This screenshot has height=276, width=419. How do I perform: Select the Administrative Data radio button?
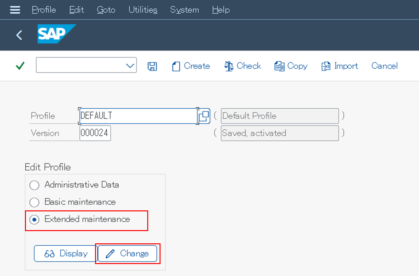(34, 185)
